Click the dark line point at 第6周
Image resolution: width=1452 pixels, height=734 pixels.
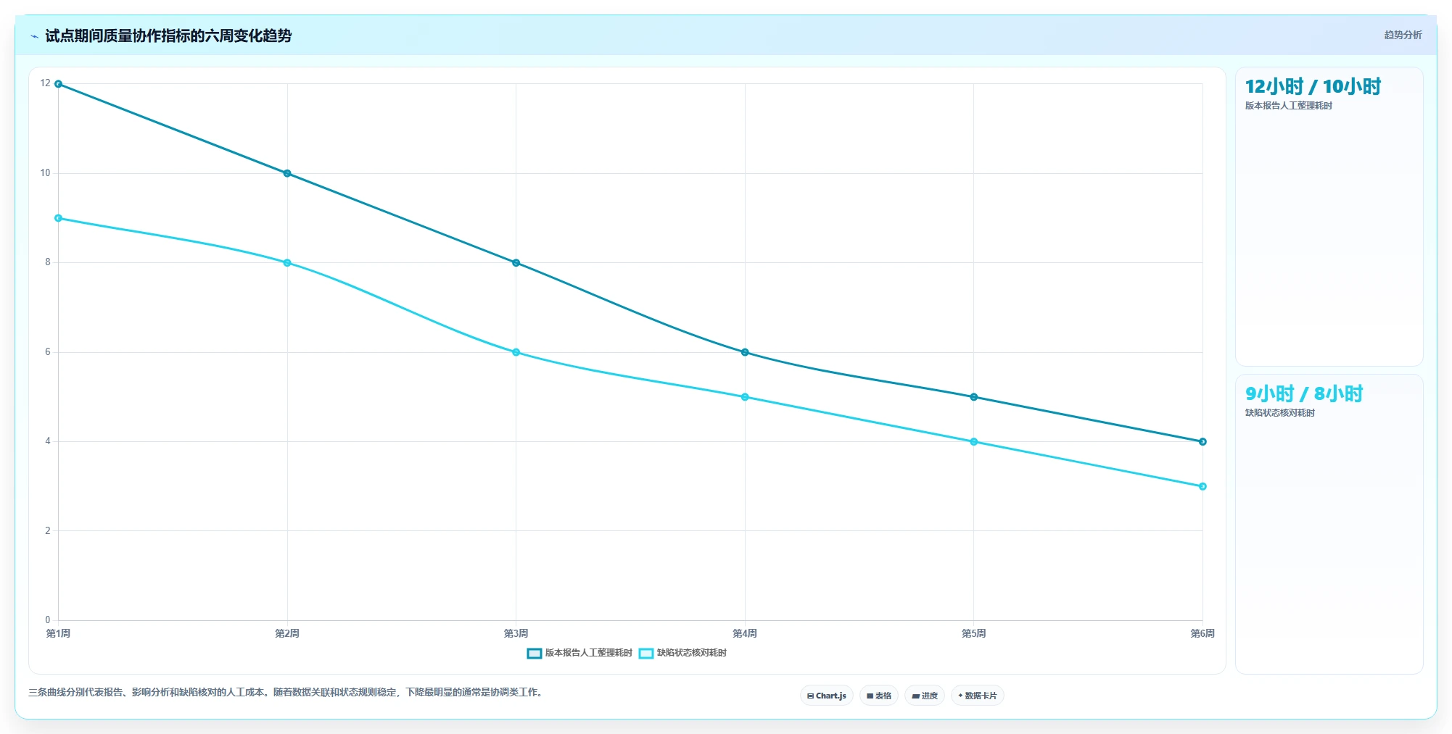[1203, 441]
